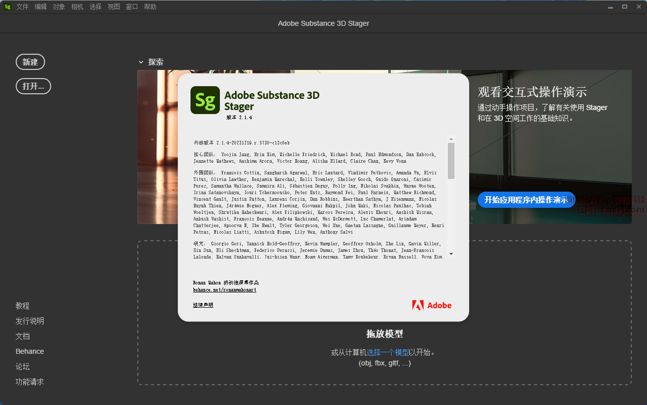The width and height of the screenshot is (647, 405).
Task: Open 教程 in the sidebar
Action: (22, 306)
